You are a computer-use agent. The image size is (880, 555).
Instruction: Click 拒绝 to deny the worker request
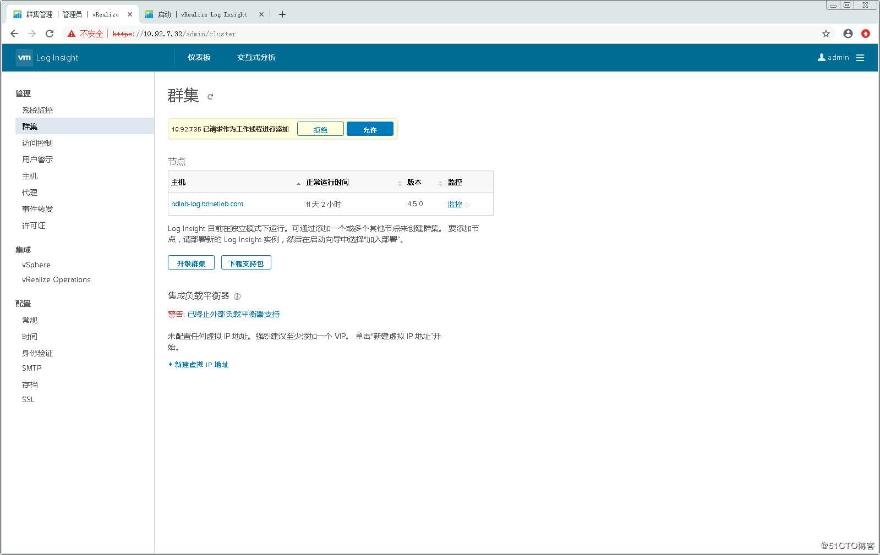[320, 129]
